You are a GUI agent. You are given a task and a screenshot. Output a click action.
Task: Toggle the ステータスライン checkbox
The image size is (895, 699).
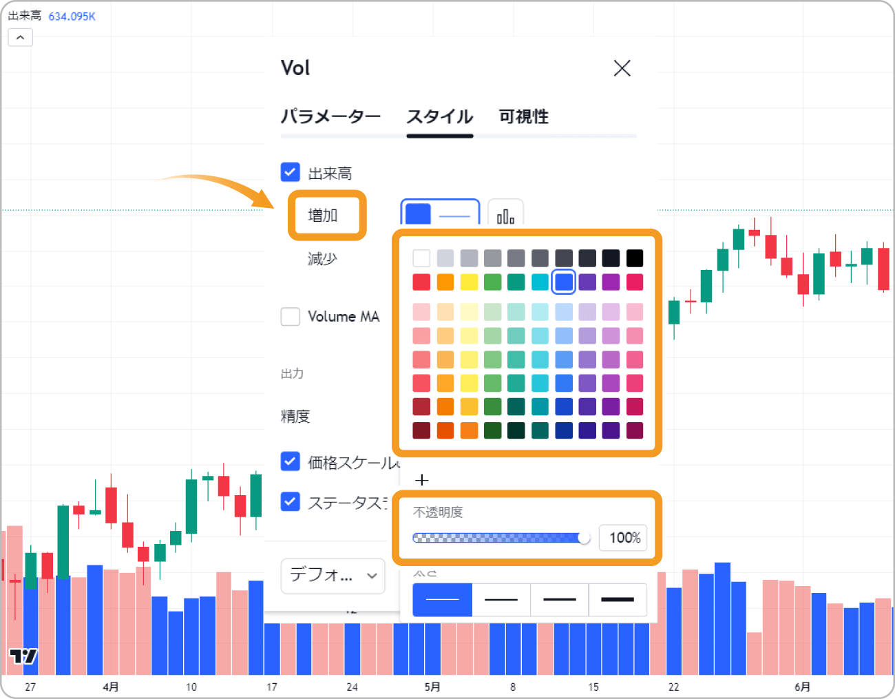(x=291, y=501)
